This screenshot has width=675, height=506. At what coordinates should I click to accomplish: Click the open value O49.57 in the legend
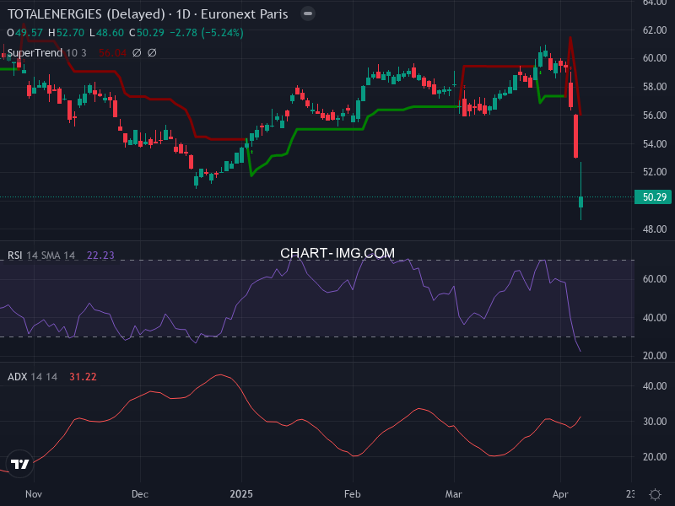(24, 33)
